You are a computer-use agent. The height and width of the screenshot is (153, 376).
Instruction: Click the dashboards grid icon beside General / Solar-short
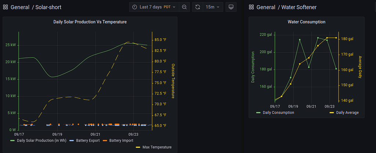coord(6,7)
